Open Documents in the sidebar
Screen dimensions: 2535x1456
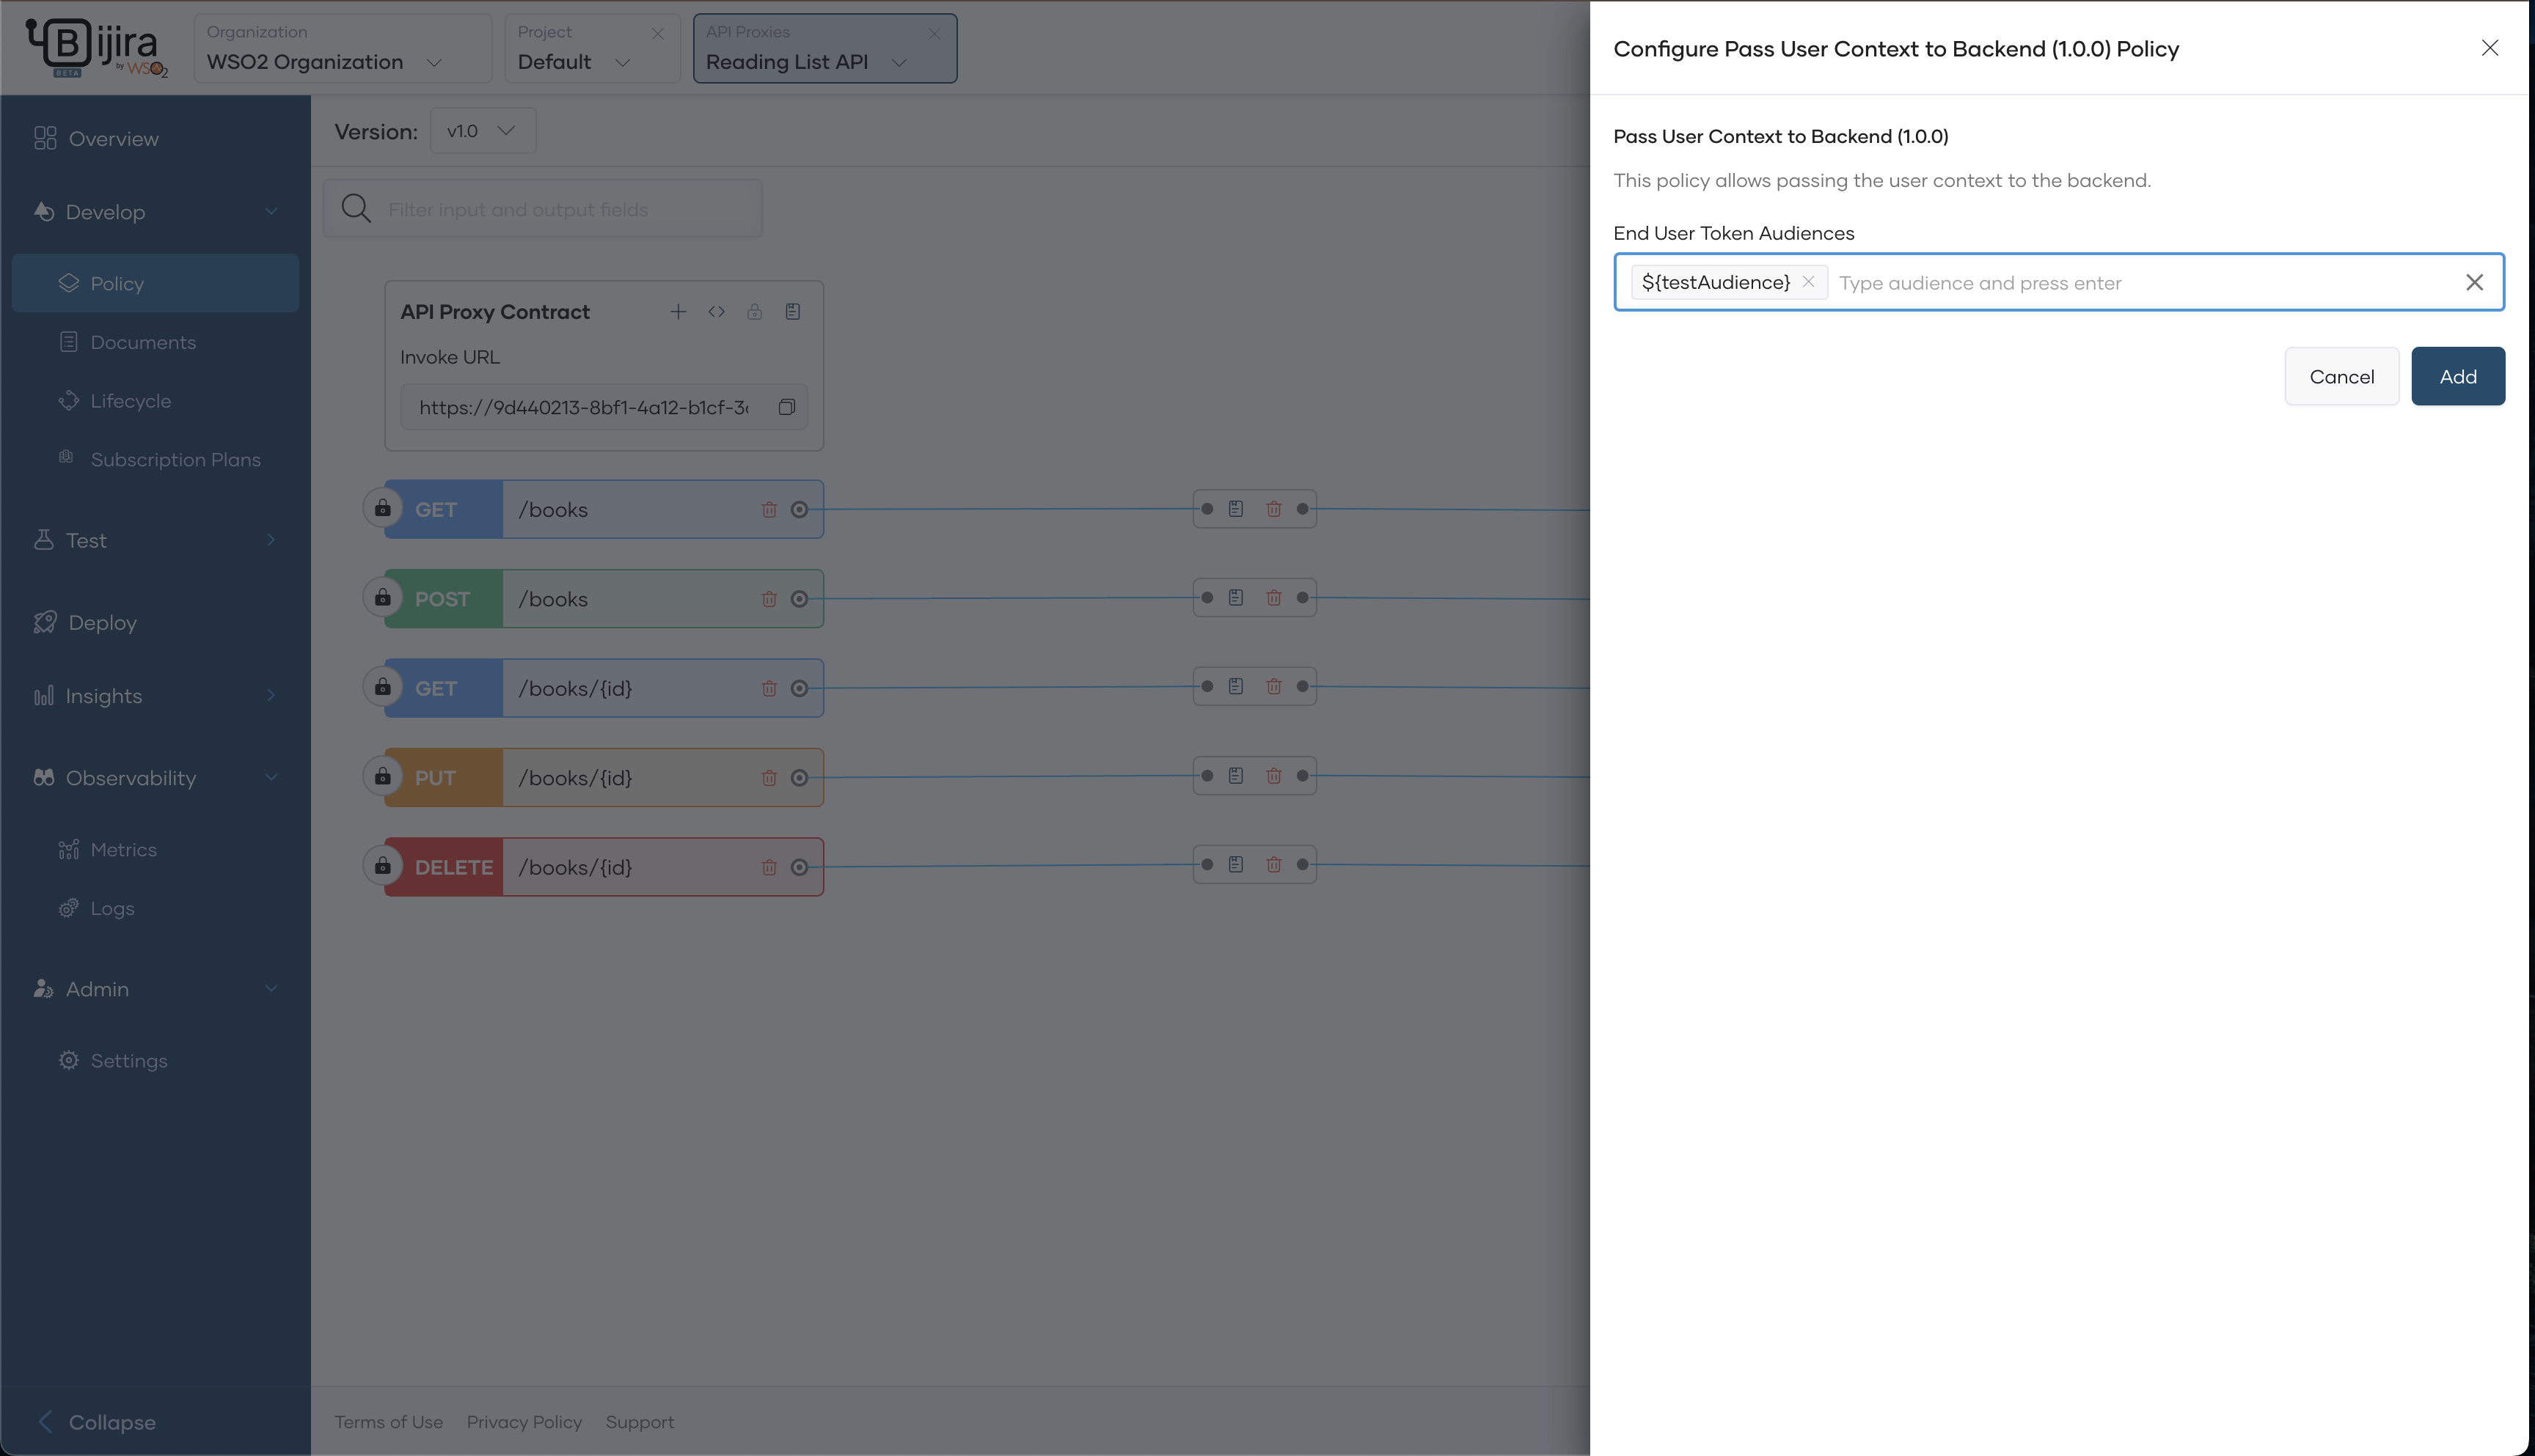coord(143,342)
